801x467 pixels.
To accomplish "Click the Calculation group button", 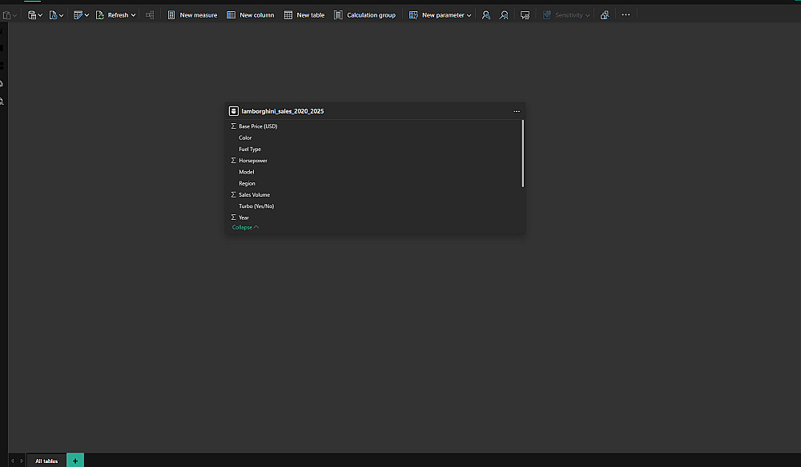I will [364, 15].
